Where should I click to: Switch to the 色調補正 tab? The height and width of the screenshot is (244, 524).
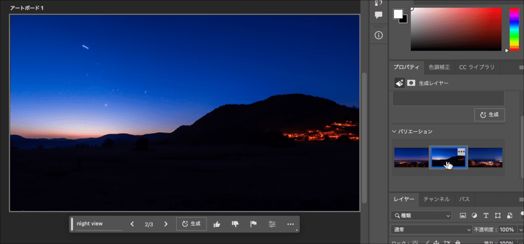(x=439, y=67)
